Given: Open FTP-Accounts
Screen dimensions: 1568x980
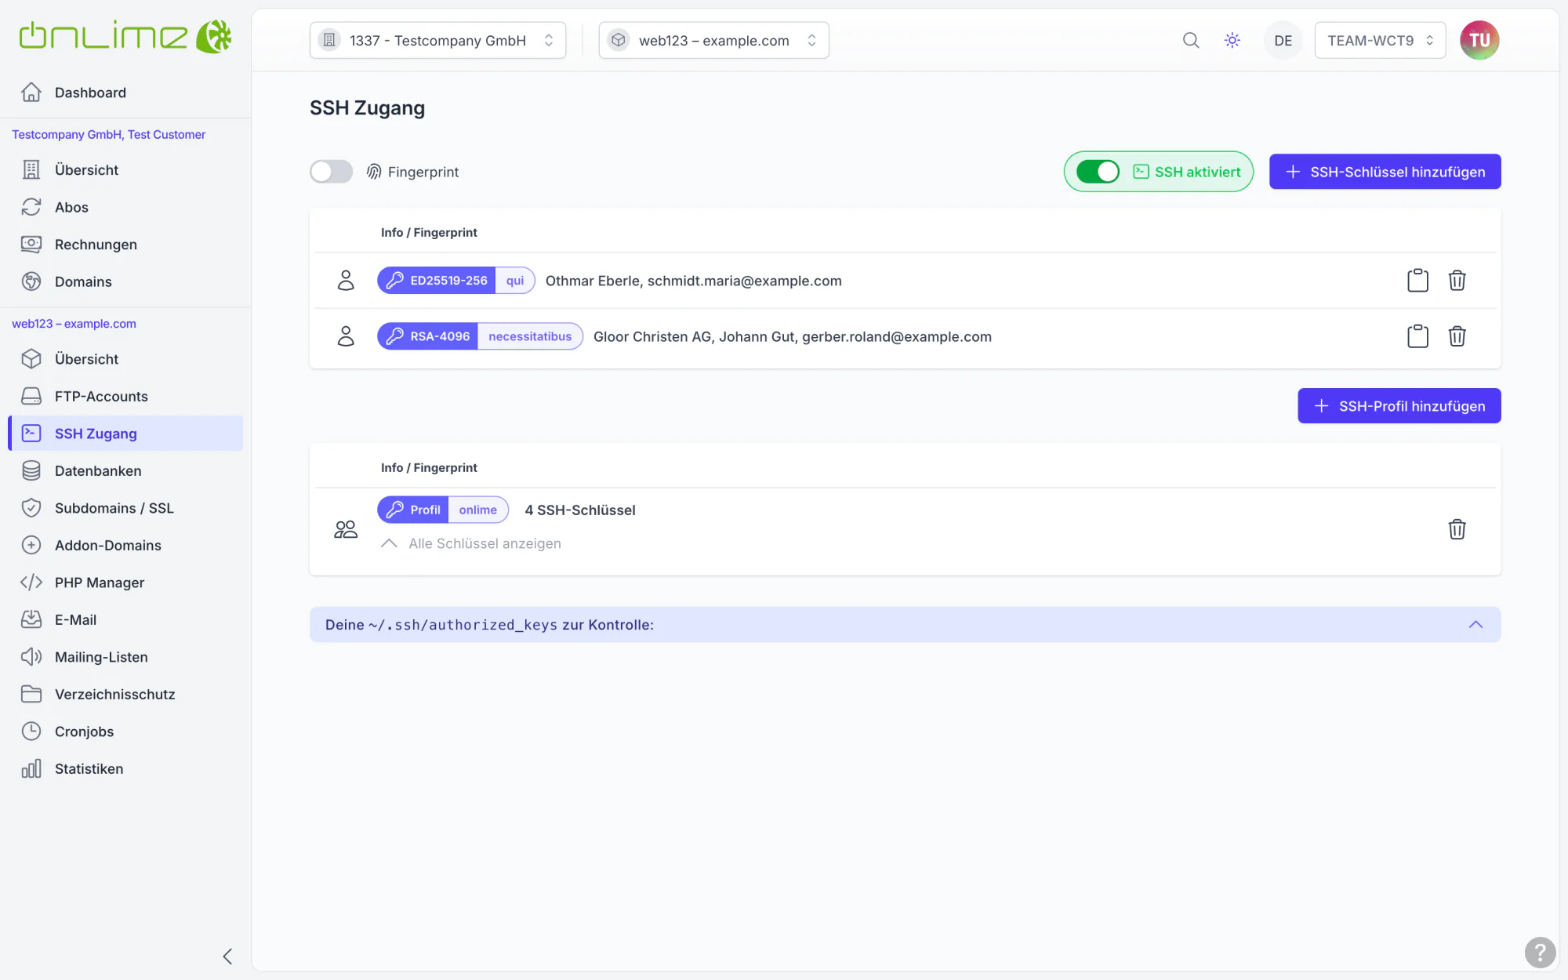Looking at the screenshot, I should coord(125,396).
